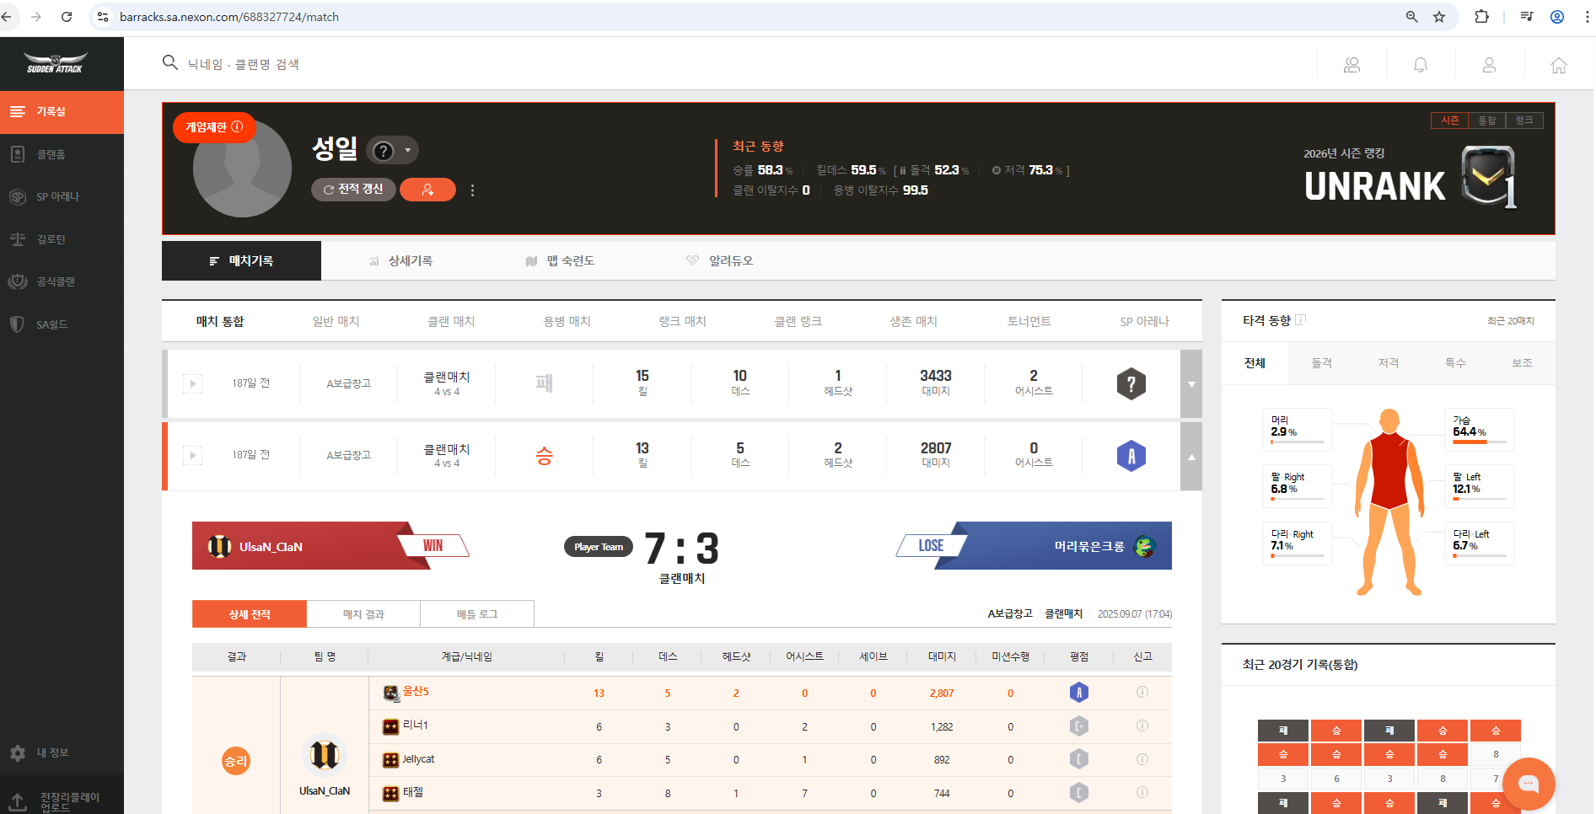Open the orange chat support bubble
The width and height of the screenshot is (1596, 814).
click(x=1528, y=784)
